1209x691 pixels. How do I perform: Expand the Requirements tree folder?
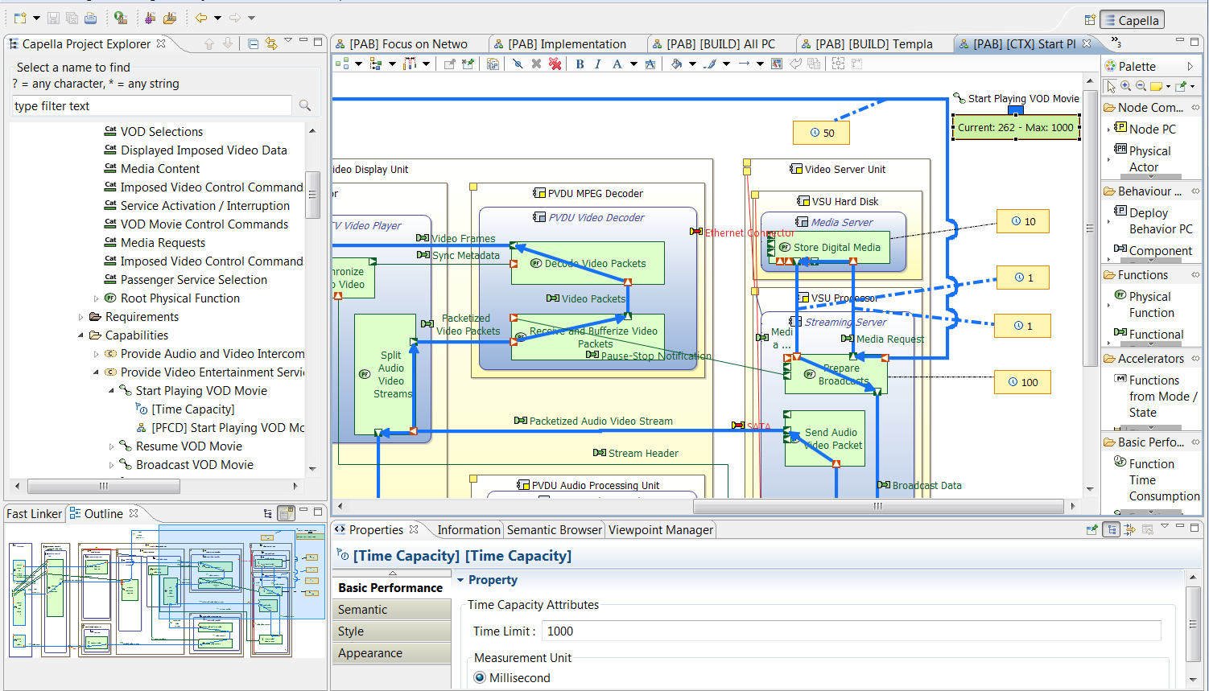[81, 317]
